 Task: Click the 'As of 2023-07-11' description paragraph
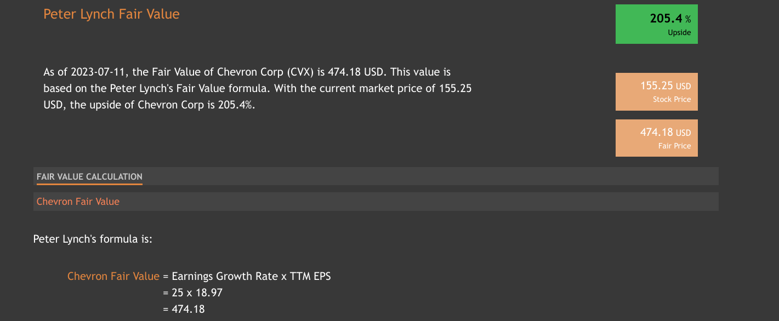pos(258,89)
